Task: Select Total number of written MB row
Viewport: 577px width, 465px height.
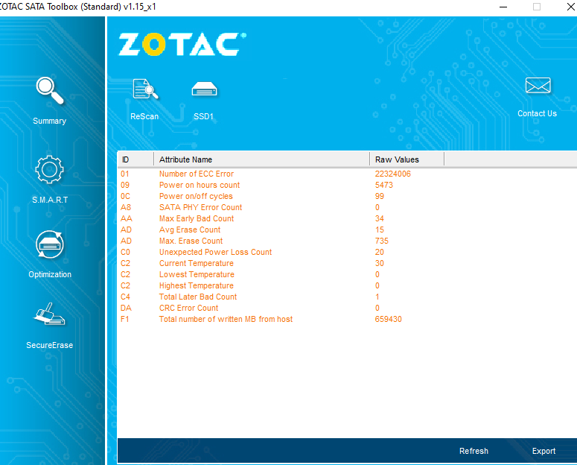Action: coord(347,319)
